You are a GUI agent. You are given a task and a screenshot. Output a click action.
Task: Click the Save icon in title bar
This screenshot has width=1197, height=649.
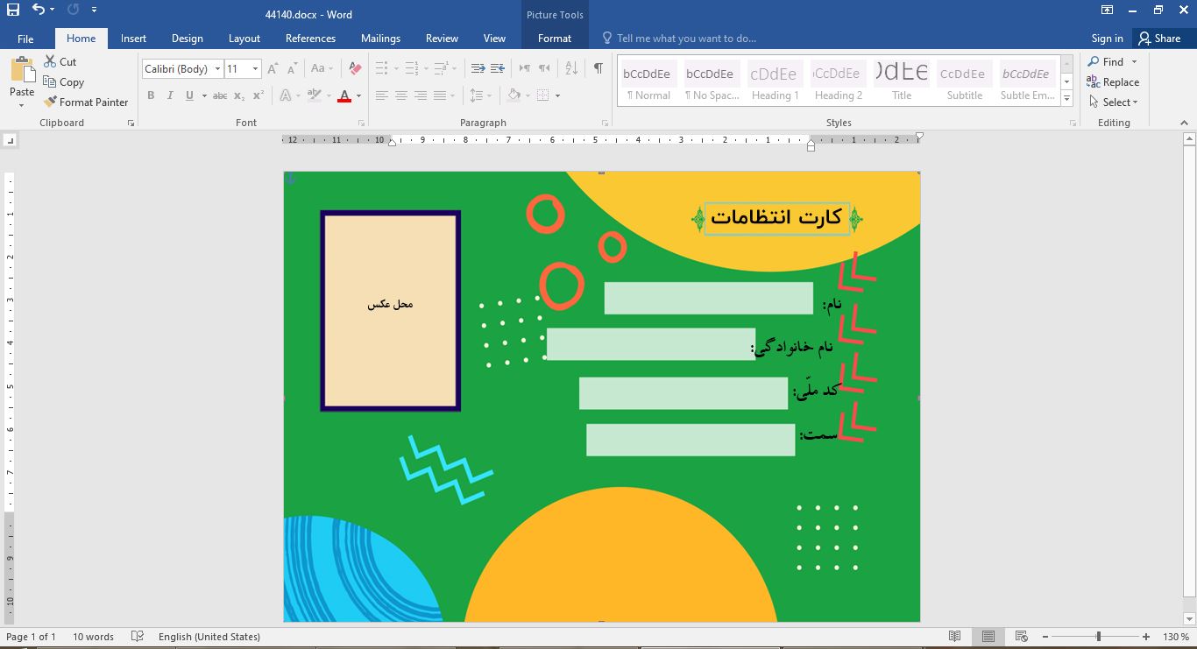[12, 10]
